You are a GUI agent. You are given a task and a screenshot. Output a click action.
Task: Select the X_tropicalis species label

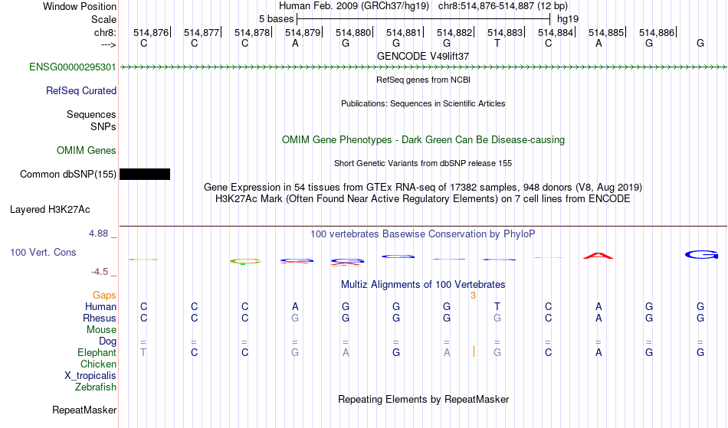pos(90,376)
